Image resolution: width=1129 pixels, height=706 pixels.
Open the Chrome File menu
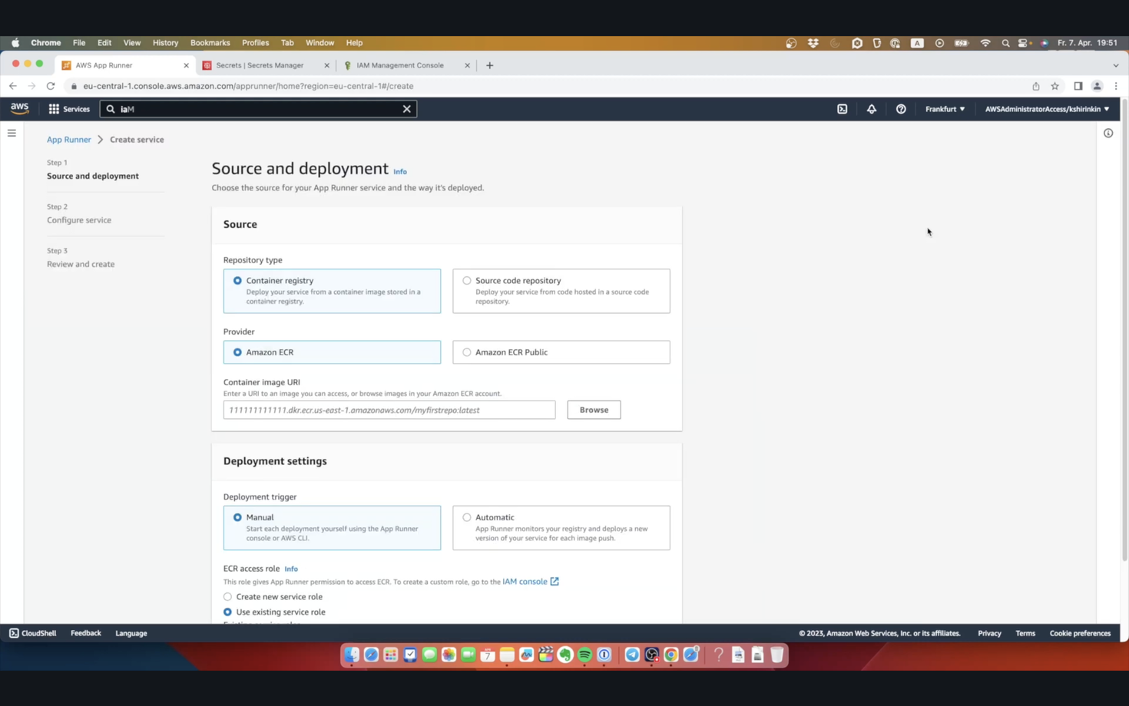tap(79, 43)
